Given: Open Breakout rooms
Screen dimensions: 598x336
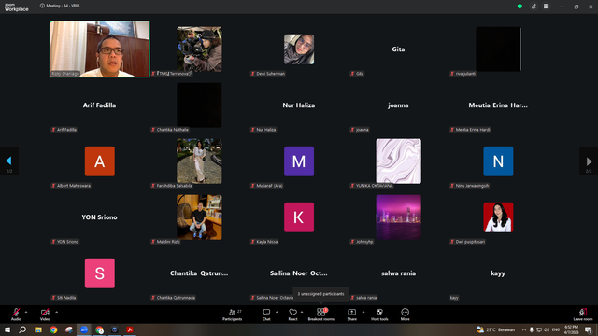Looking at the screenshot, I should pyautogui.click(x=321, y=315).
